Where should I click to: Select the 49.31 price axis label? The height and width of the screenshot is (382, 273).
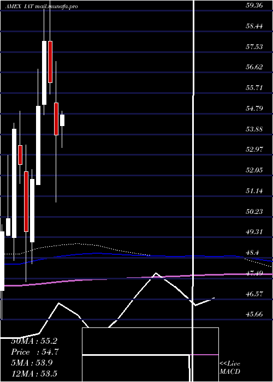254,231
